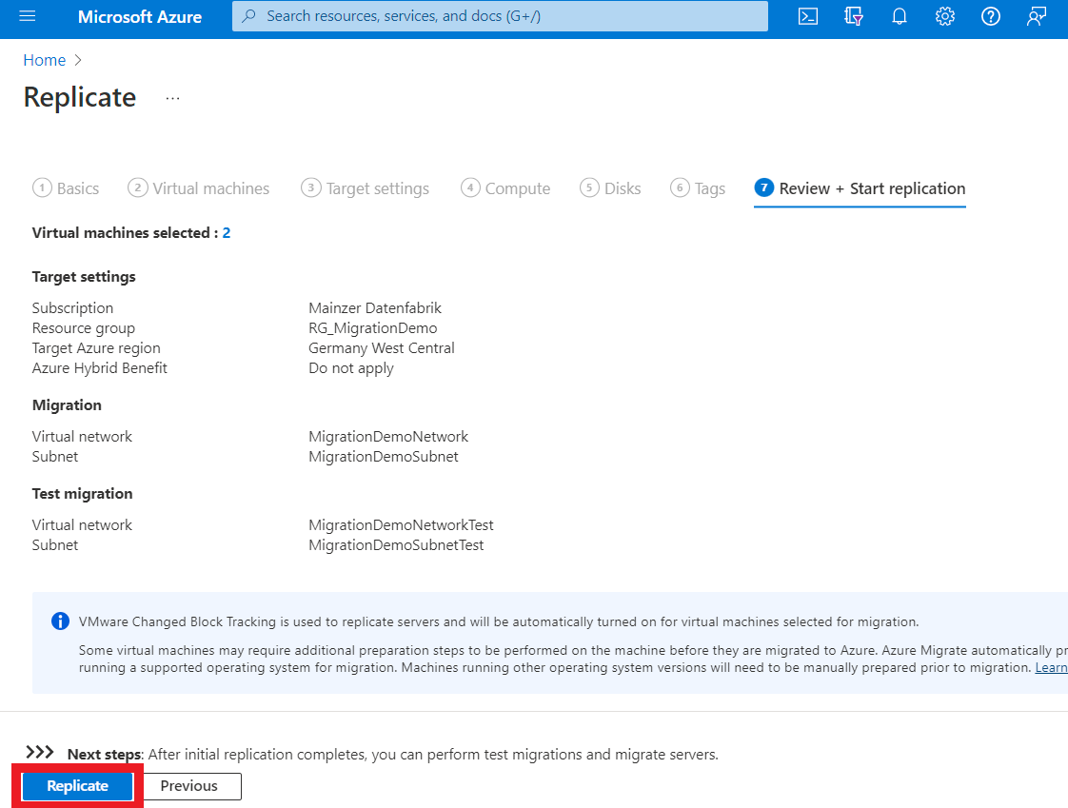The height and width of the screenshot is (808, 1068).
Task: Open the portal hamburger menu
Action: [x=28, y=15]
